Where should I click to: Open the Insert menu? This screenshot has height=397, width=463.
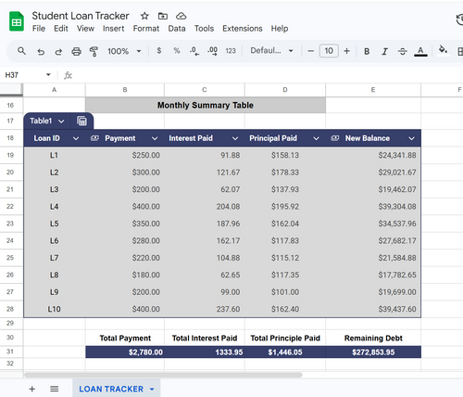coord(113,29)
